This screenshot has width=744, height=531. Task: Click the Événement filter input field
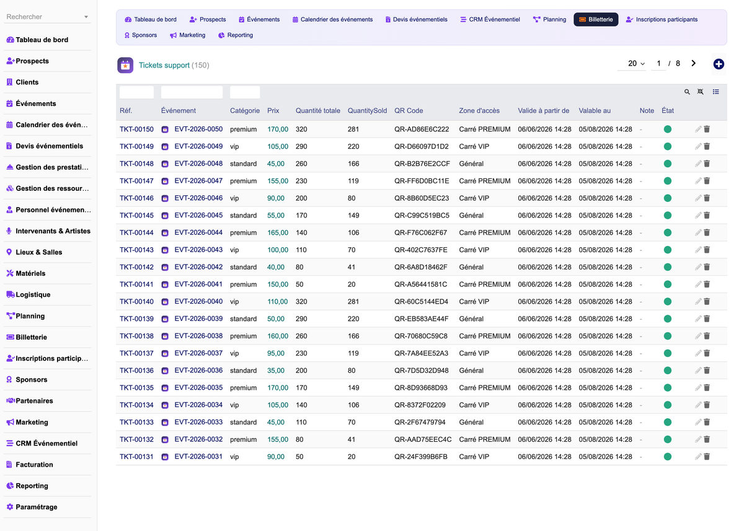tap(192, 92)
